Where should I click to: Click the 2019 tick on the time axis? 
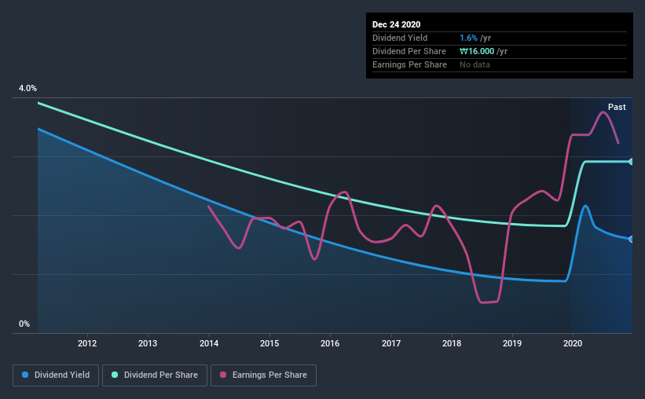(x=512, y=343)
